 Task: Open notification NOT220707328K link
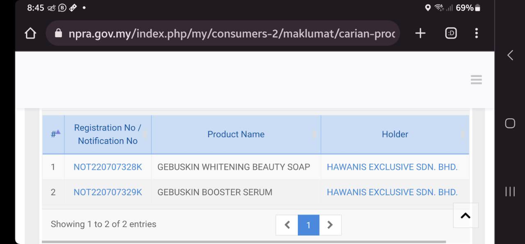[x=107, y=167]
